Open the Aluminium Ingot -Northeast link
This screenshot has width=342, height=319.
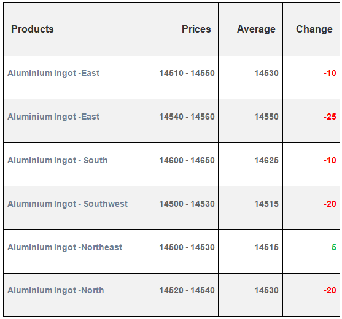(x=65, y=247)
